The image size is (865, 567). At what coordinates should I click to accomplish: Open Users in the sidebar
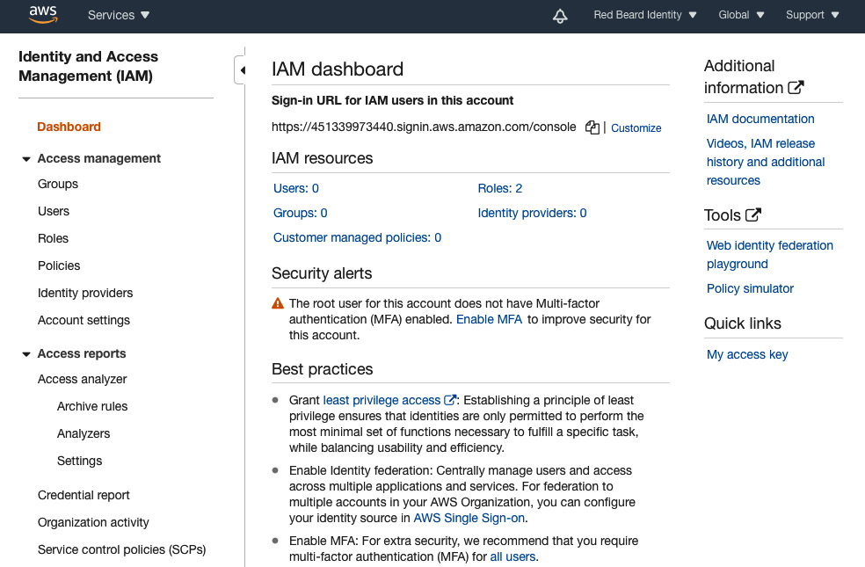click(54, 211)
